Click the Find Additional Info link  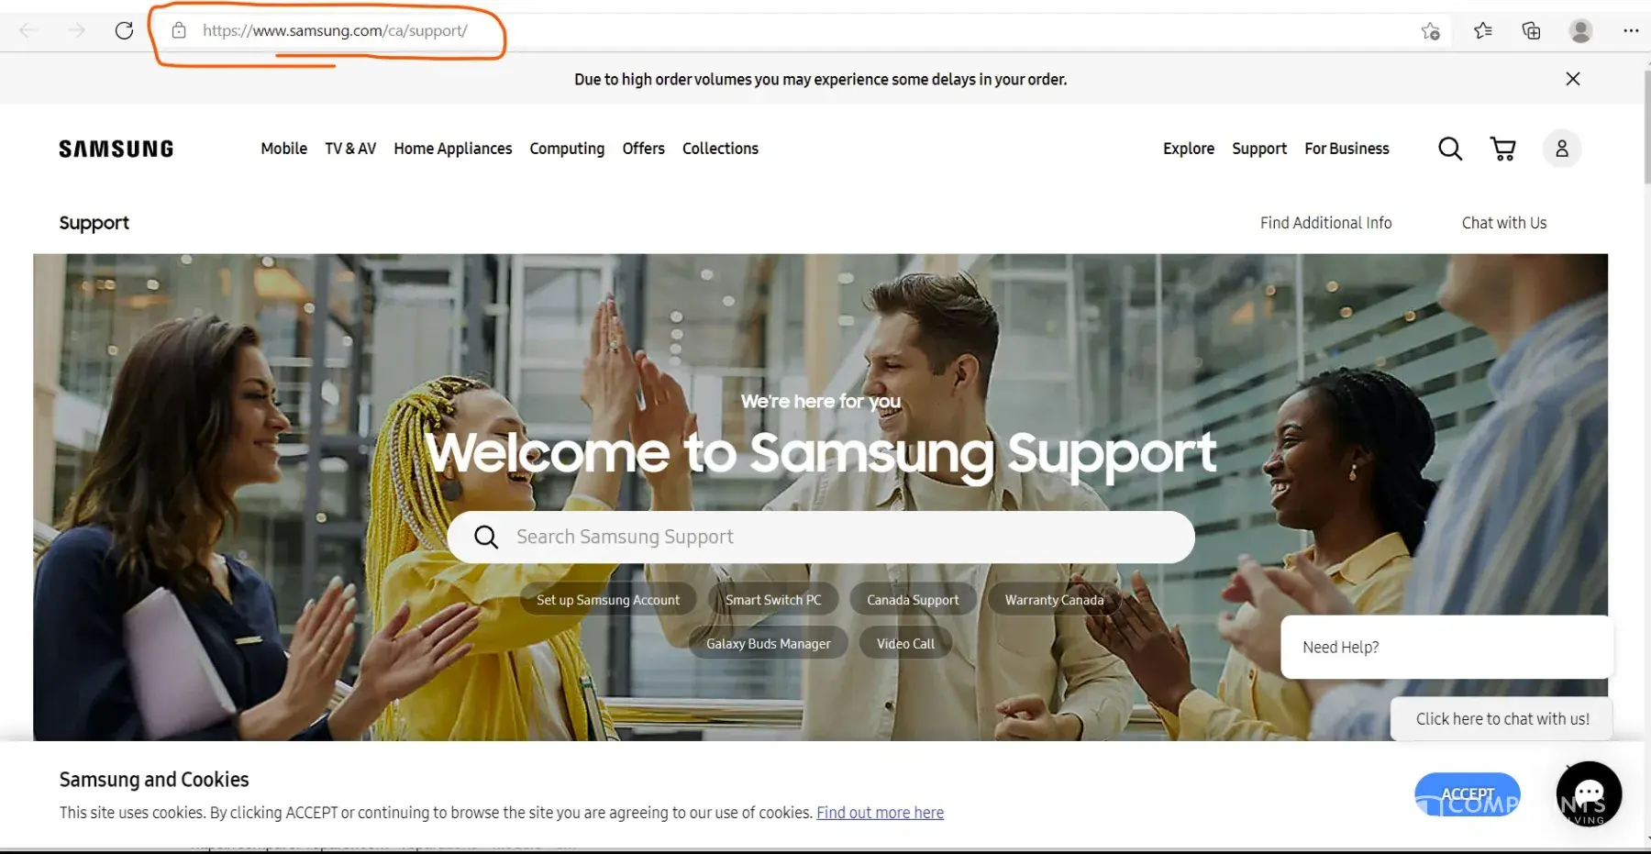pyautogui.click(x=1325, y=223)
